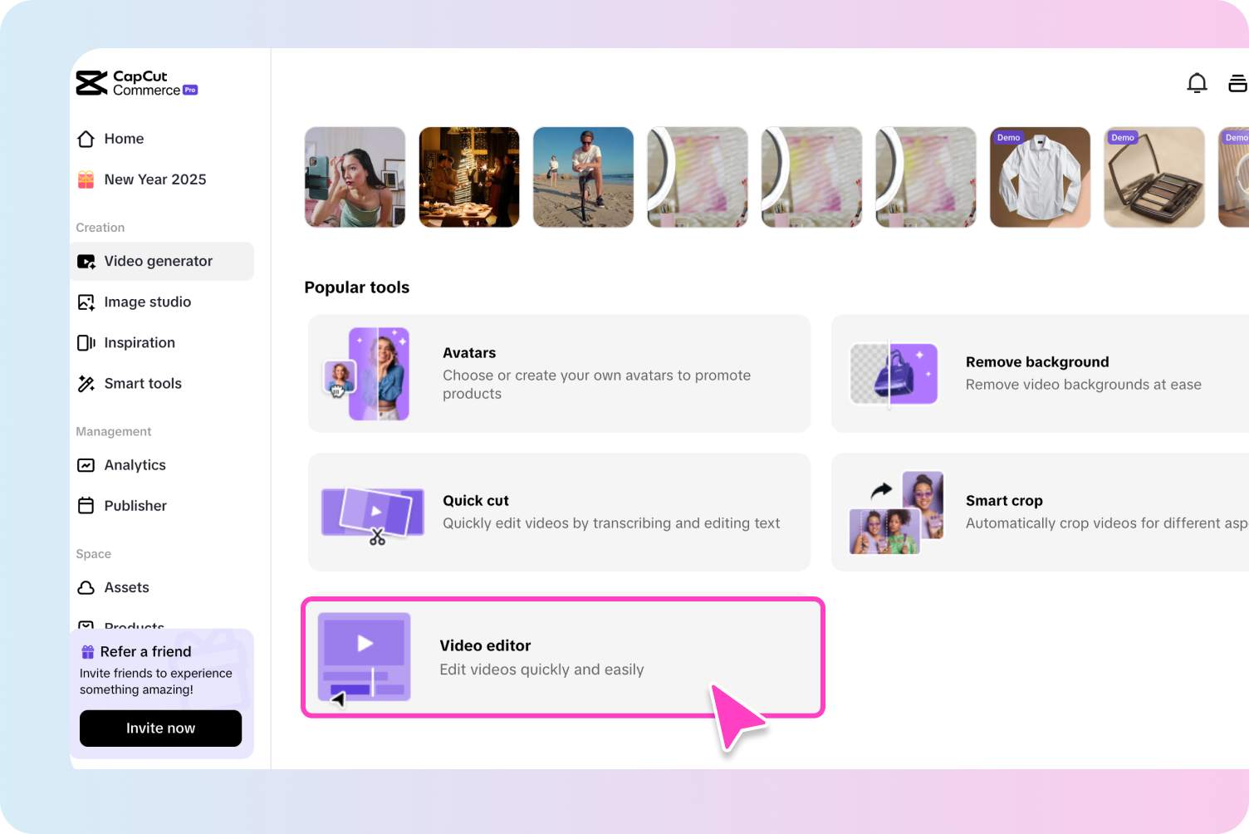Click 'Remove video backgrounds at ease' text
Image resolution: width=1249 pixels, height=834 pixels.
coord(1084,385)
